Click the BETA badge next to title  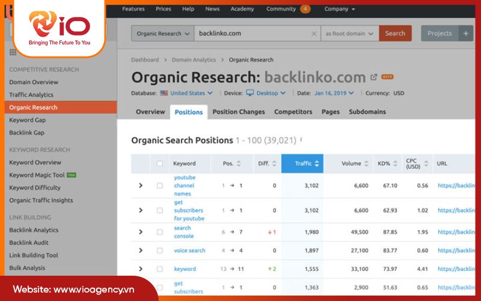[387, 77]
